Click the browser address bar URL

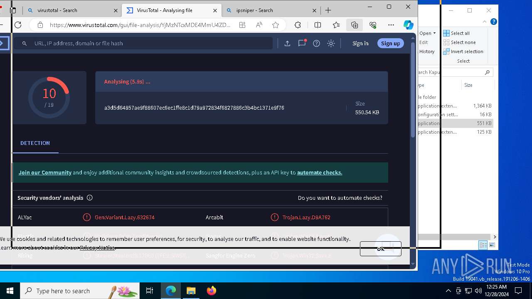click(x=140, y=25)
